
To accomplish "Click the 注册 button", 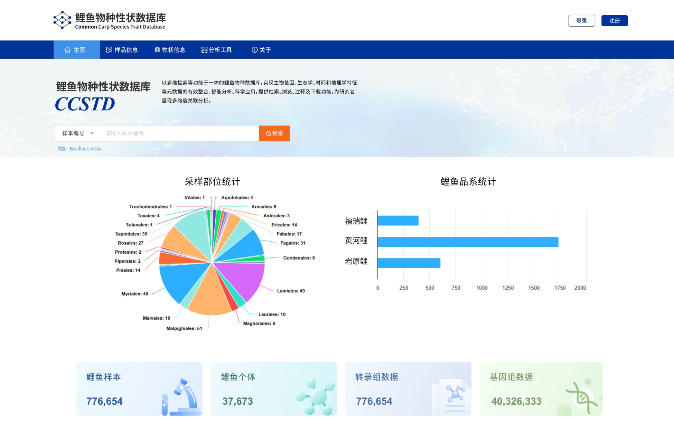I will pyautogui.click(x=615, y=21).
